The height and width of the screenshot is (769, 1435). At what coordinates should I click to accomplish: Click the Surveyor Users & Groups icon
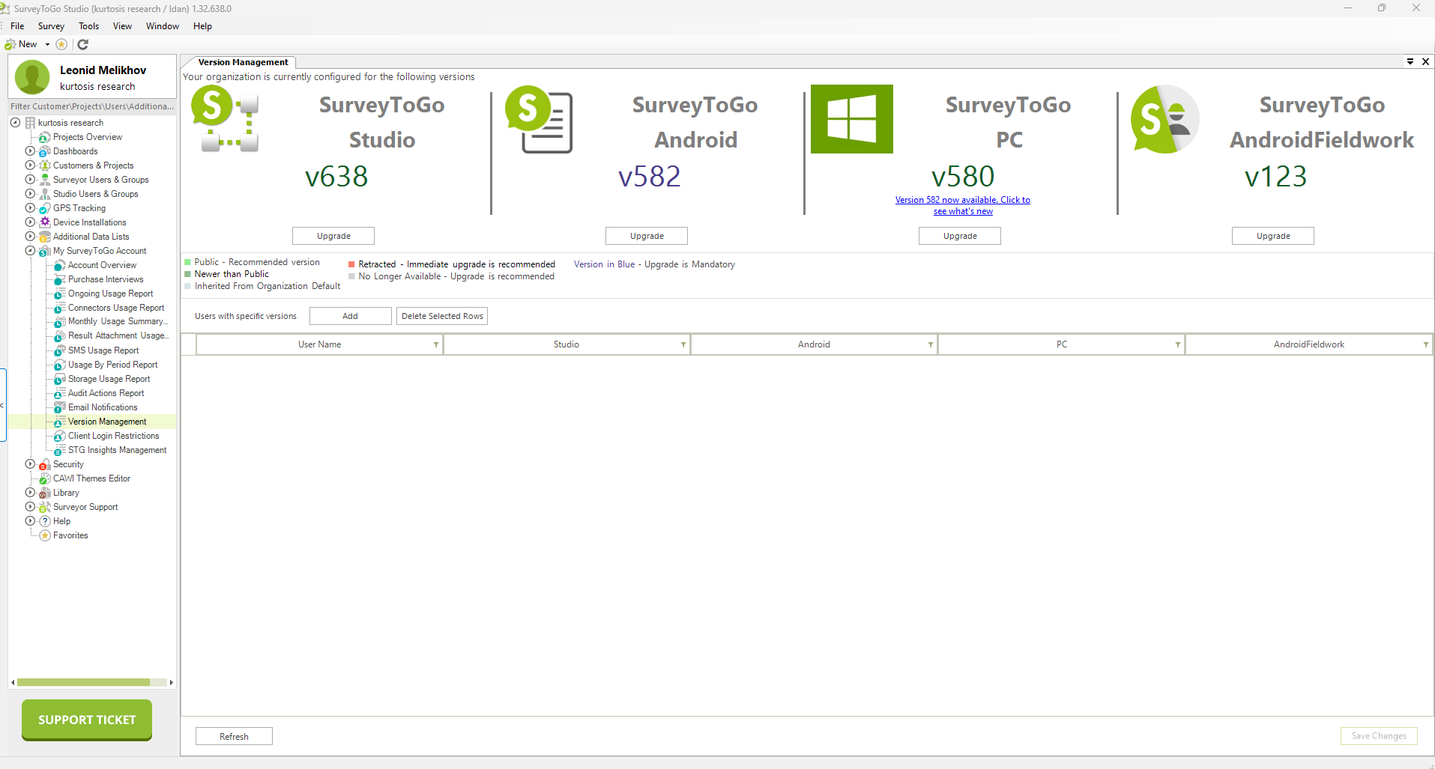45,180
